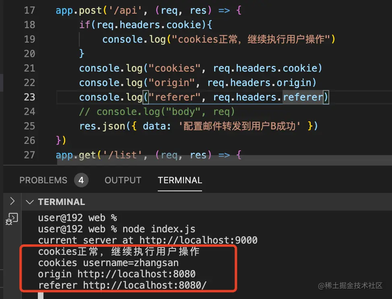Click line number 19 in gutter
392x299 pixels.
tap(29, 39)
